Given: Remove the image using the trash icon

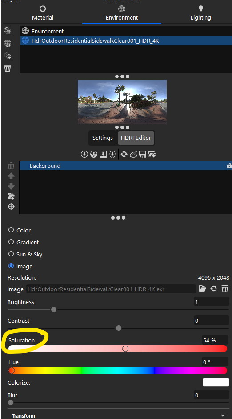Looking at the screenshot, I should tap(225, 289).
